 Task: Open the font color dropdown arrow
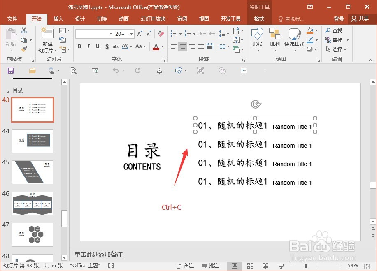[x=162, y=46]
